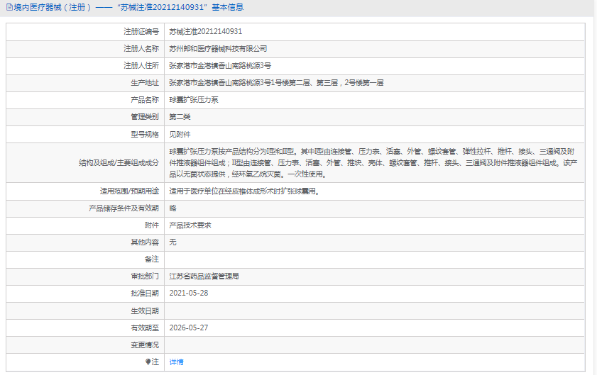Click the value 略 in the storage conditions row
597x375 pixels.
tap(173, 208)
